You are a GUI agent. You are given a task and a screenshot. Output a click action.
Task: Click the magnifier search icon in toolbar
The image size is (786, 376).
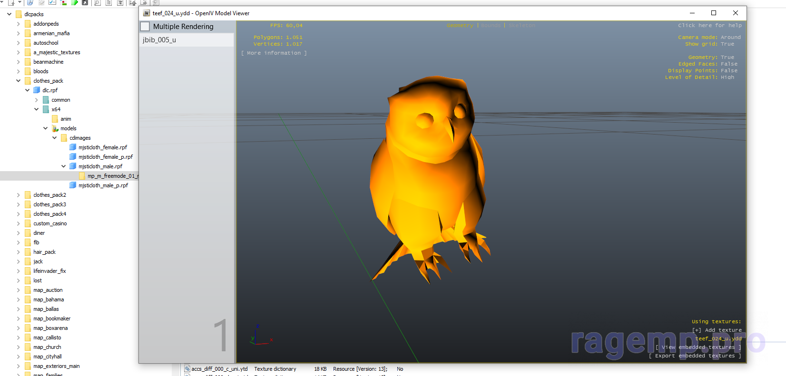(x=97, y=2)
